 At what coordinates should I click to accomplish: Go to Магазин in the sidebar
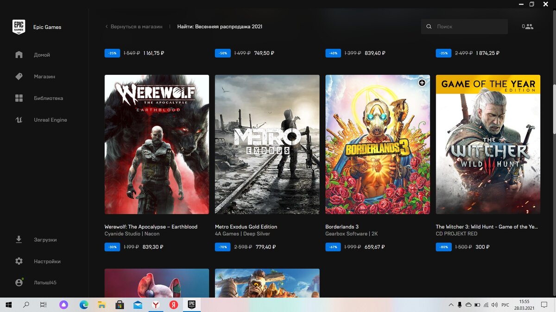[44, 77]
